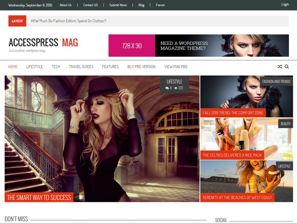This screenshot has height=223, width=297.
Task: Click the red LATEST label
Action: point(17,21)
